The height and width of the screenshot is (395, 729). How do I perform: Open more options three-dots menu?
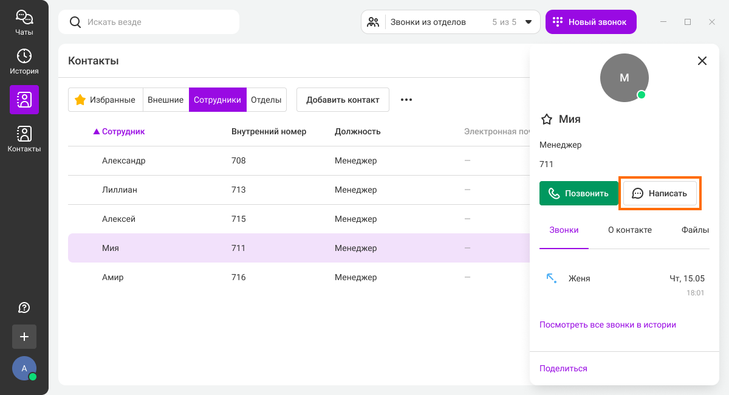[406, 100]
